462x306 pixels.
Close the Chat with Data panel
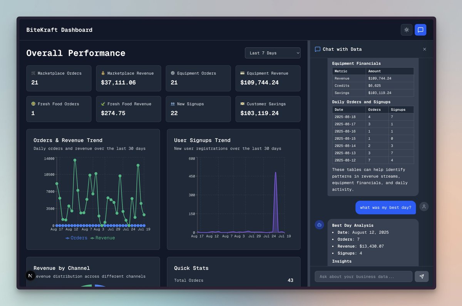tap(425, 49)
